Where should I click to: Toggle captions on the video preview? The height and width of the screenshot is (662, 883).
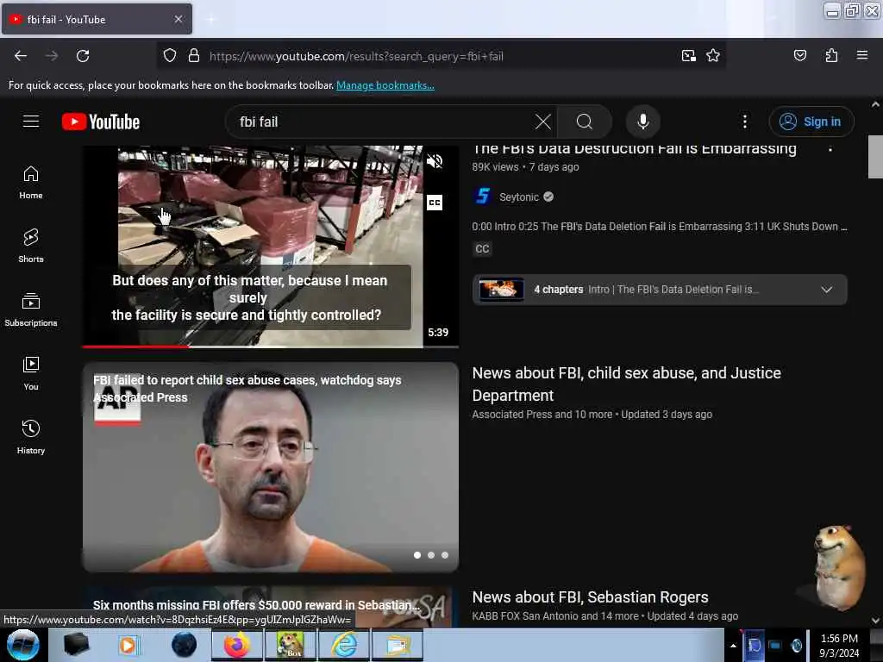click(x=435, y=203)
